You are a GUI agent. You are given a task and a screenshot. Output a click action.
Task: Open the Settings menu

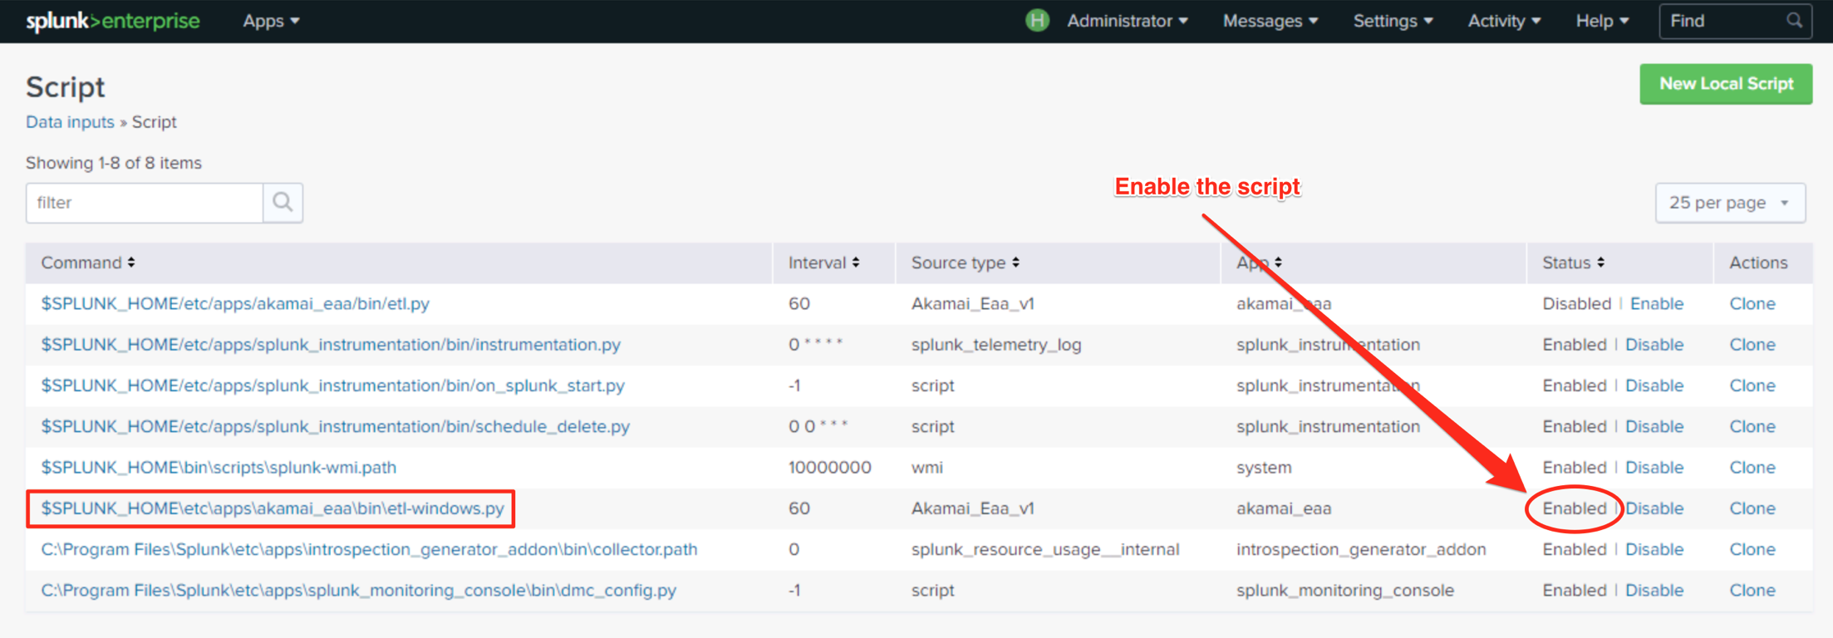pyautogui.click(x=1393, y=21)
